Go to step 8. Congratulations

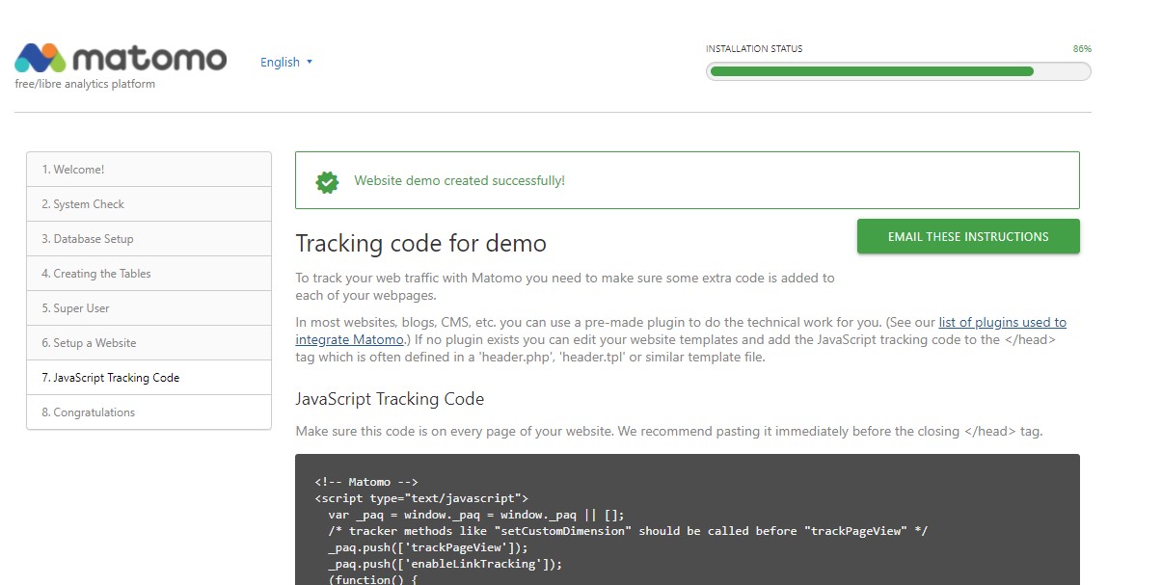(x=149, y=412)
